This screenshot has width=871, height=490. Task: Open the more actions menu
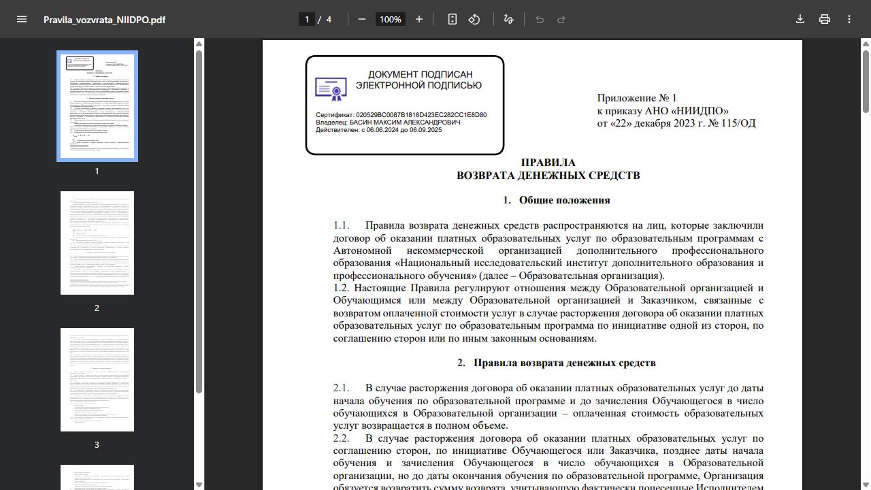(849, 19)
